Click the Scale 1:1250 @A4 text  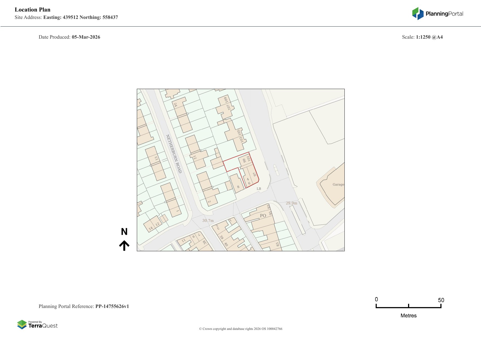coord(422,37)
